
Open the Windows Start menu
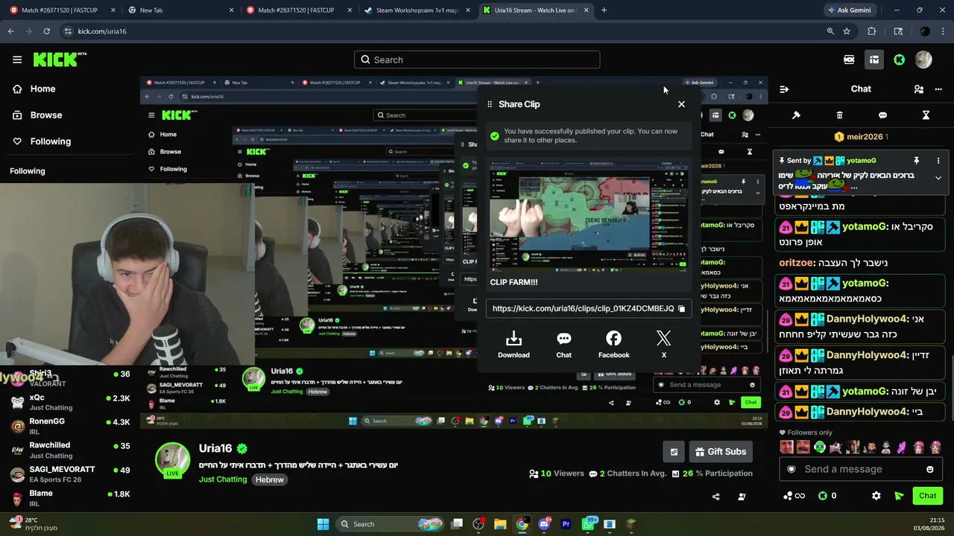tap(323, 524)
